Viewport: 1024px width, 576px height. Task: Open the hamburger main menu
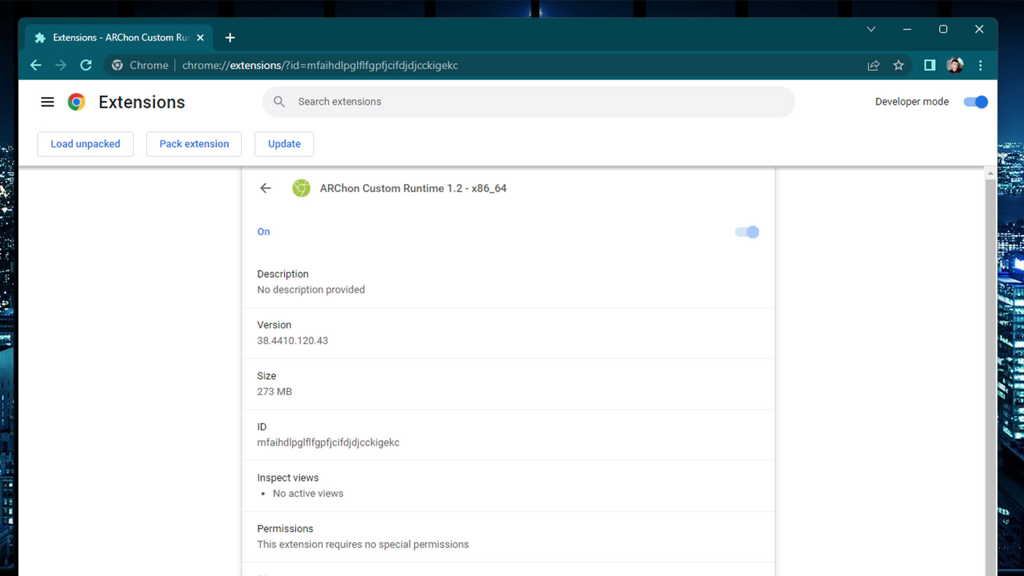click(47, 102)
